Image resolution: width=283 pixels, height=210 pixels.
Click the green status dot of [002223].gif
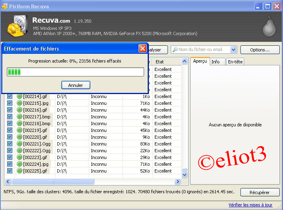pos(20,157)
